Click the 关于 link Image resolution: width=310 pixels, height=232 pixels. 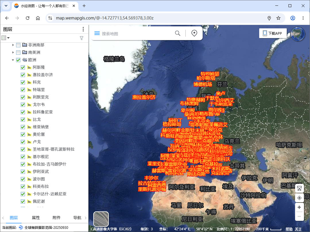[x=298, y=229]
